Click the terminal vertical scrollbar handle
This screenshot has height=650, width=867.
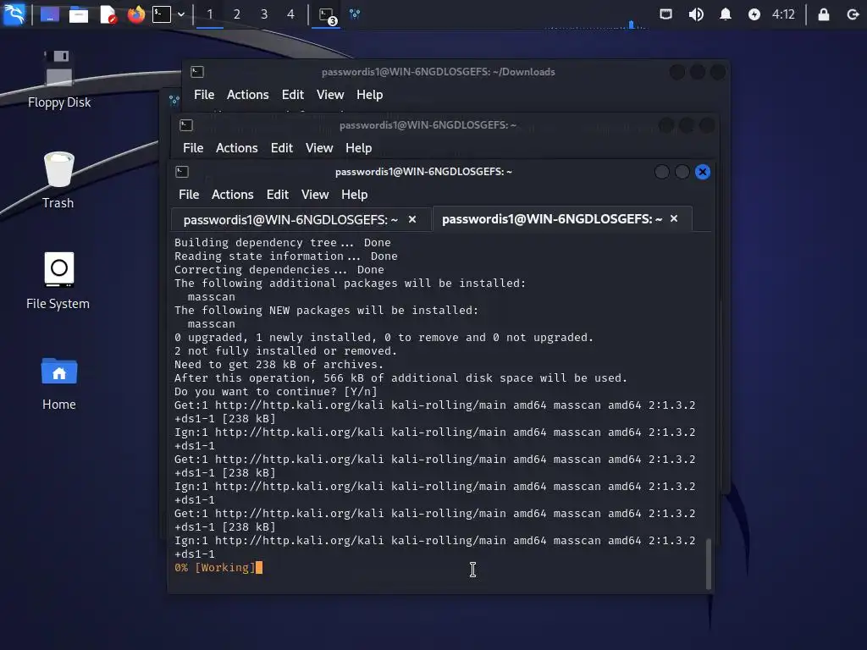pyautogui.click(x=709, y=564)
